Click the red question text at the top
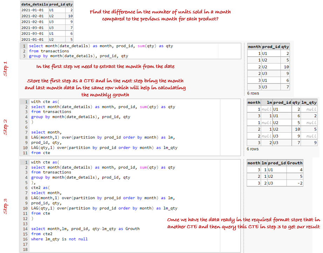This screenshot has height=253, width=323. (x=160, y=15)
